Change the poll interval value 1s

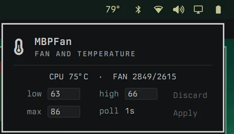pyautogui.click(x=130, y=111)
